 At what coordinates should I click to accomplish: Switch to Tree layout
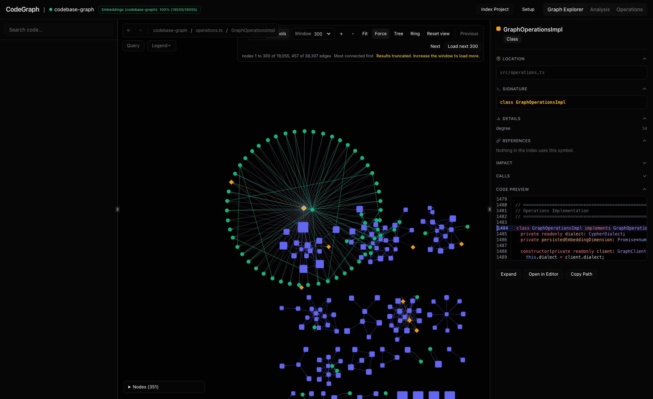pos(398,34)
